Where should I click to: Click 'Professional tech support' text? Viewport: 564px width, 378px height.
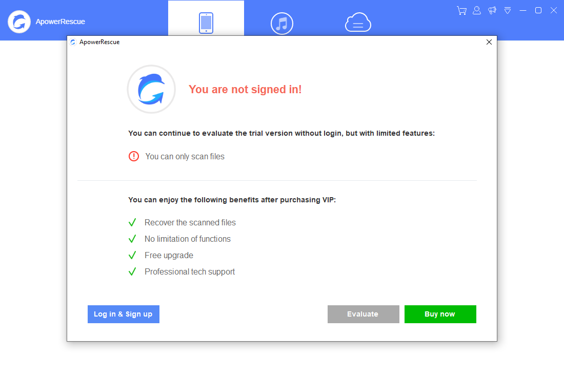click(190, 272)
